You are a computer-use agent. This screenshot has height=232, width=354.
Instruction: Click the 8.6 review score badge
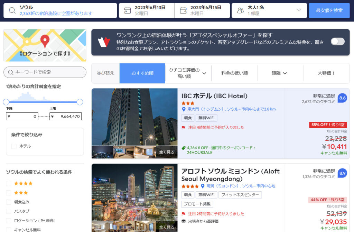(342, 98)
